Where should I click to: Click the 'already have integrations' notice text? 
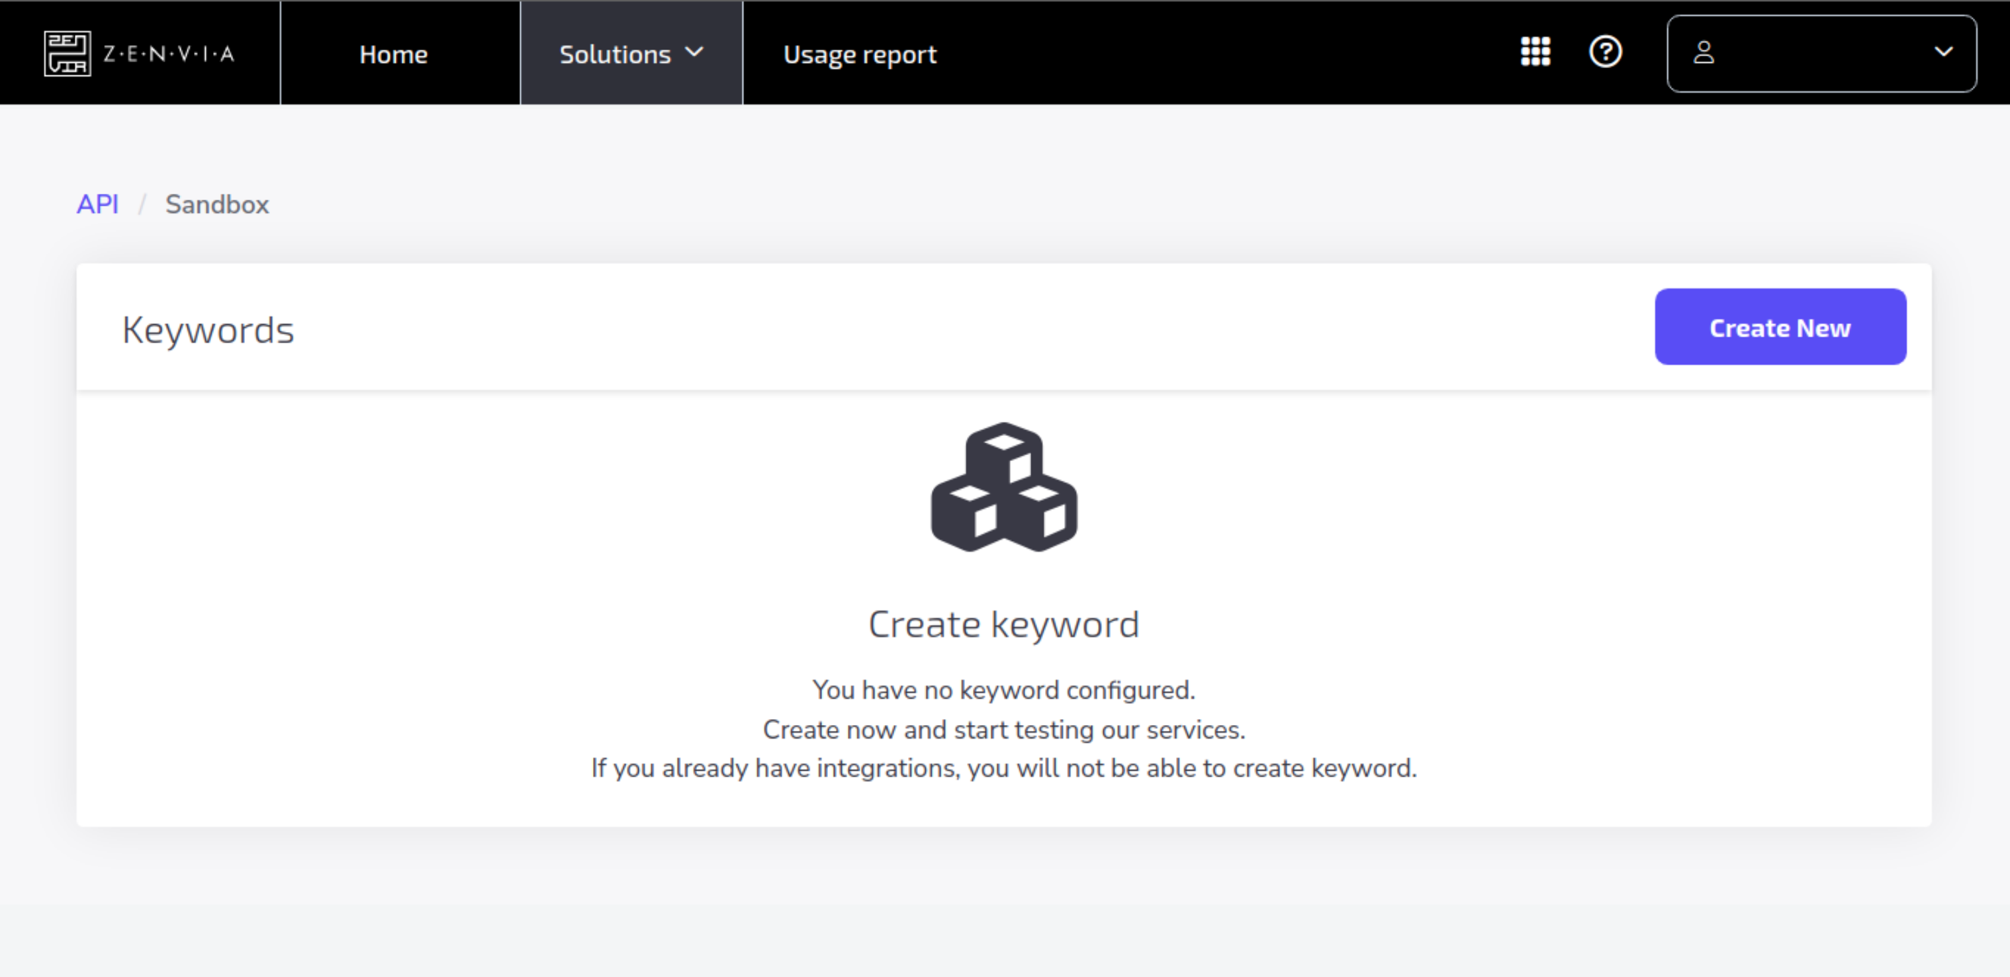[x=1003, y=768]
